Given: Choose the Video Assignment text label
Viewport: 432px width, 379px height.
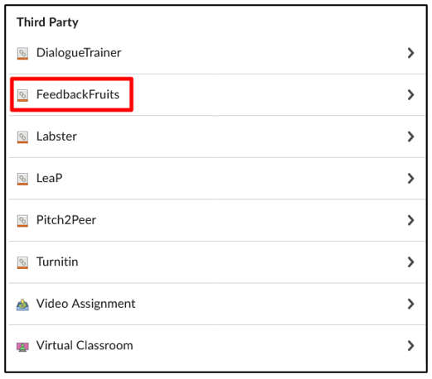Looking at the screenshot, I should 85,304.
